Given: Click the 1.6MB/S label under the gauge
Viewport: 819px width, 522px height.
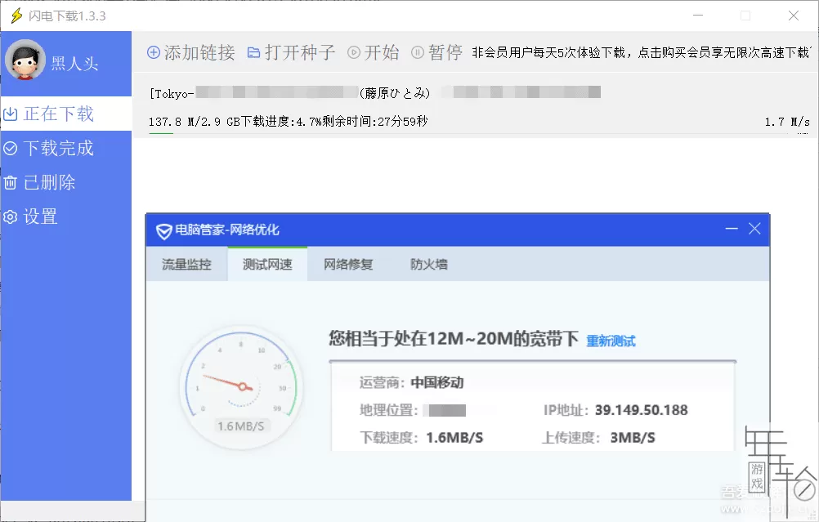Looking at the screenshot, I should click(x=241, y=426).
